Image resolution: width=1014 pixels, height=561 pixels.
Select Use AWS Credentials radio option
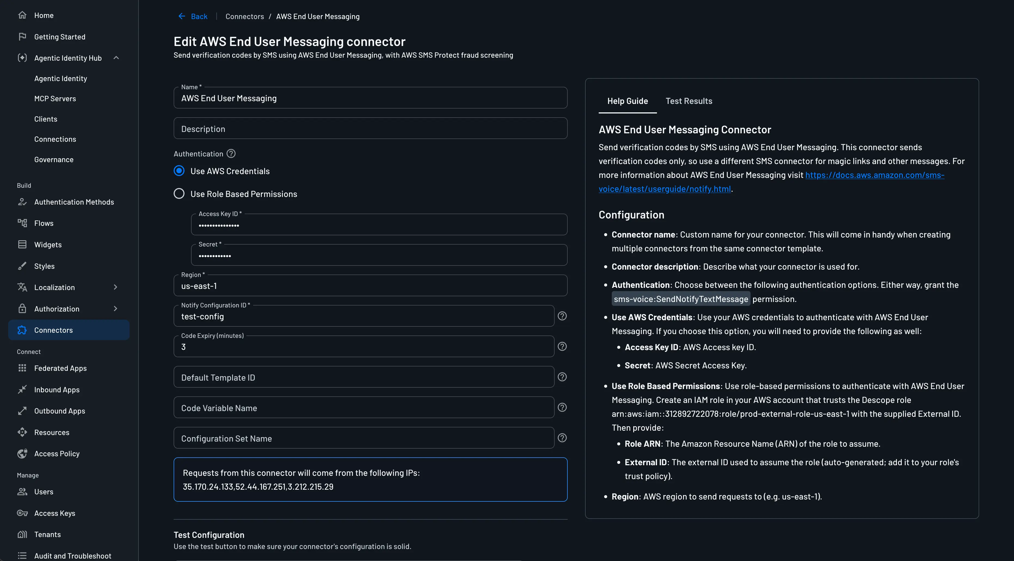pyautogui.click(x=179, y=171)
